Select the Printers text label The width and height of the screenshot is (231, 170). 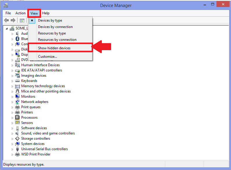[x=27, y=112]
